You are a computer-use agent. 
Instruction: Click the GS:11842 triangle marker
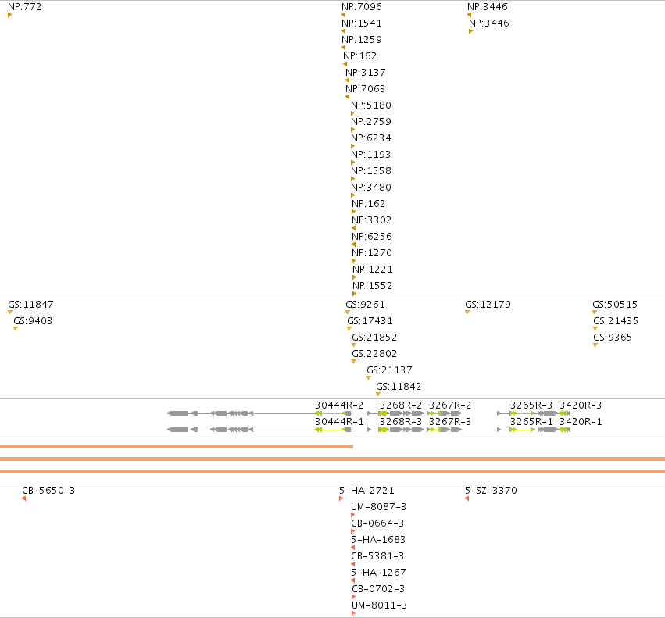[x=378, y=395]
